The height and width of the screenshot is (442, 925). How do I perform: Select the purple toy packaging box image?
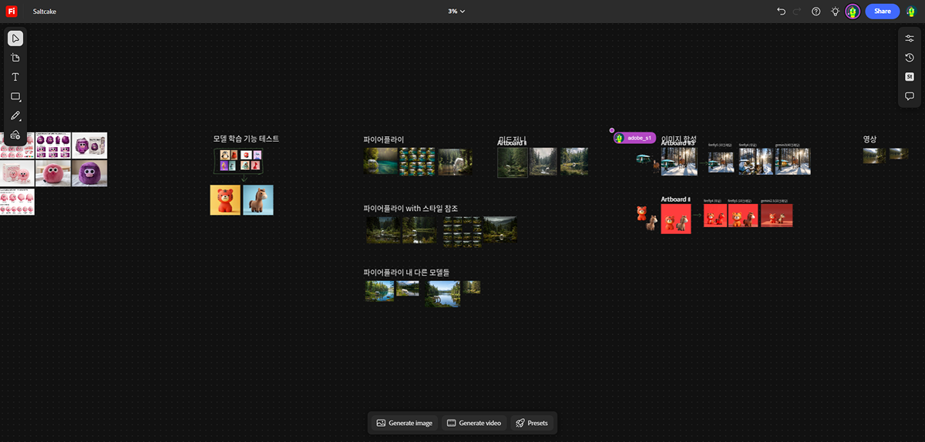tap(89, 146)
